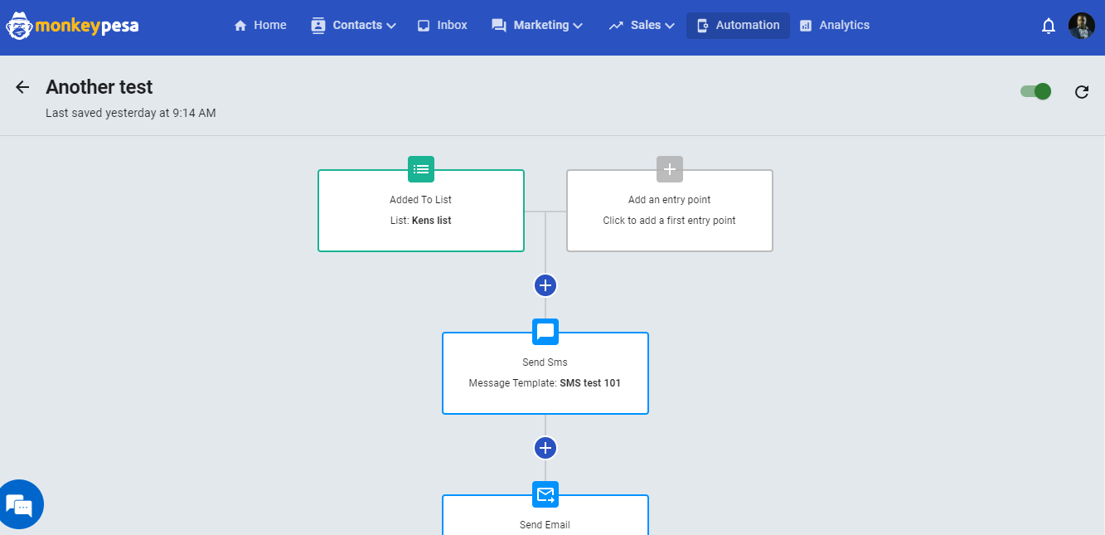Click the Last saved timestamp text

click(131, 113)
